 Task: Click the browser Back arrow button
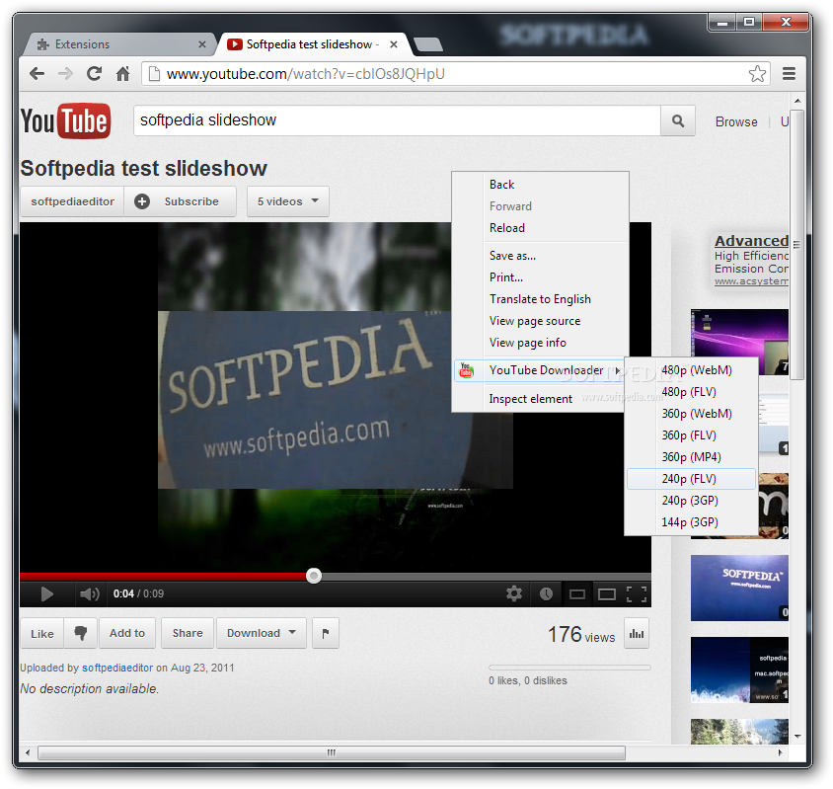point(37,73)
